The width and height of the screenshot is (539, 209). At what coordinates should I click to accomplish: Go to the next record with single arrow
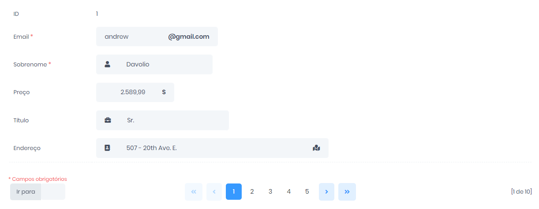point(326,192)
